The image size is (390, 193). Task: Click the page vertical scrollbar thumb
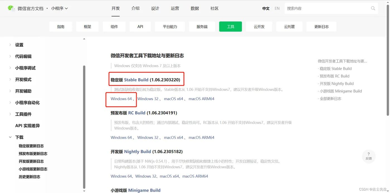[388, 60]
